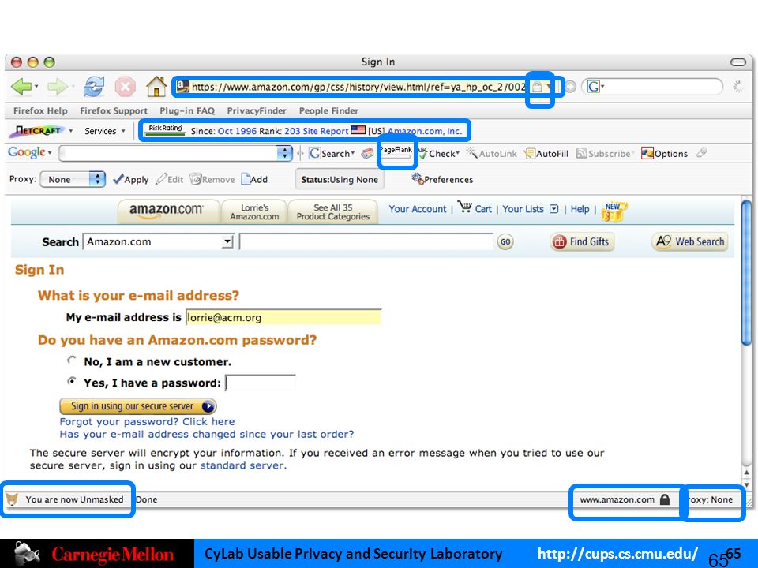Click the green Back arrow button
This screenshot has height=568, width=758.
pyautogui.click(x=21, y=87)
